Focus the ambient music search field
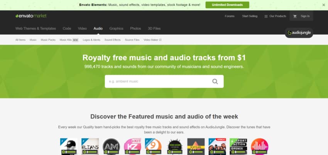This screenshot has width=328, height=155. click(158, 82)
